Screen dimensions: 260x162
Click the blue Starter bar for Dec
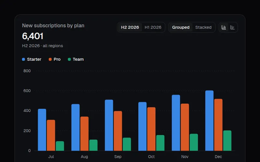(209, 121)
